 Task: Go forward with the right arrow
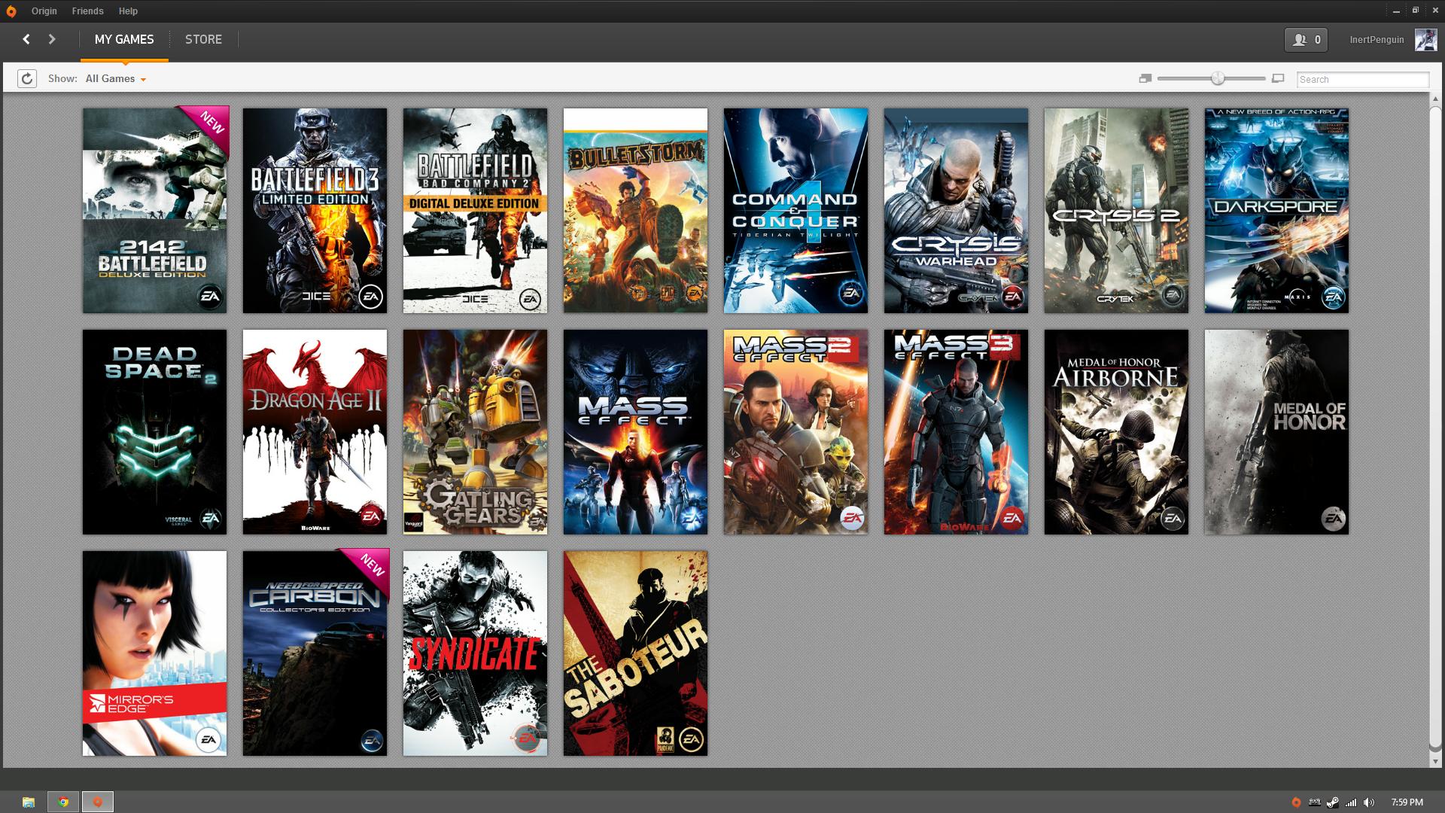click(x=52, y=39)
